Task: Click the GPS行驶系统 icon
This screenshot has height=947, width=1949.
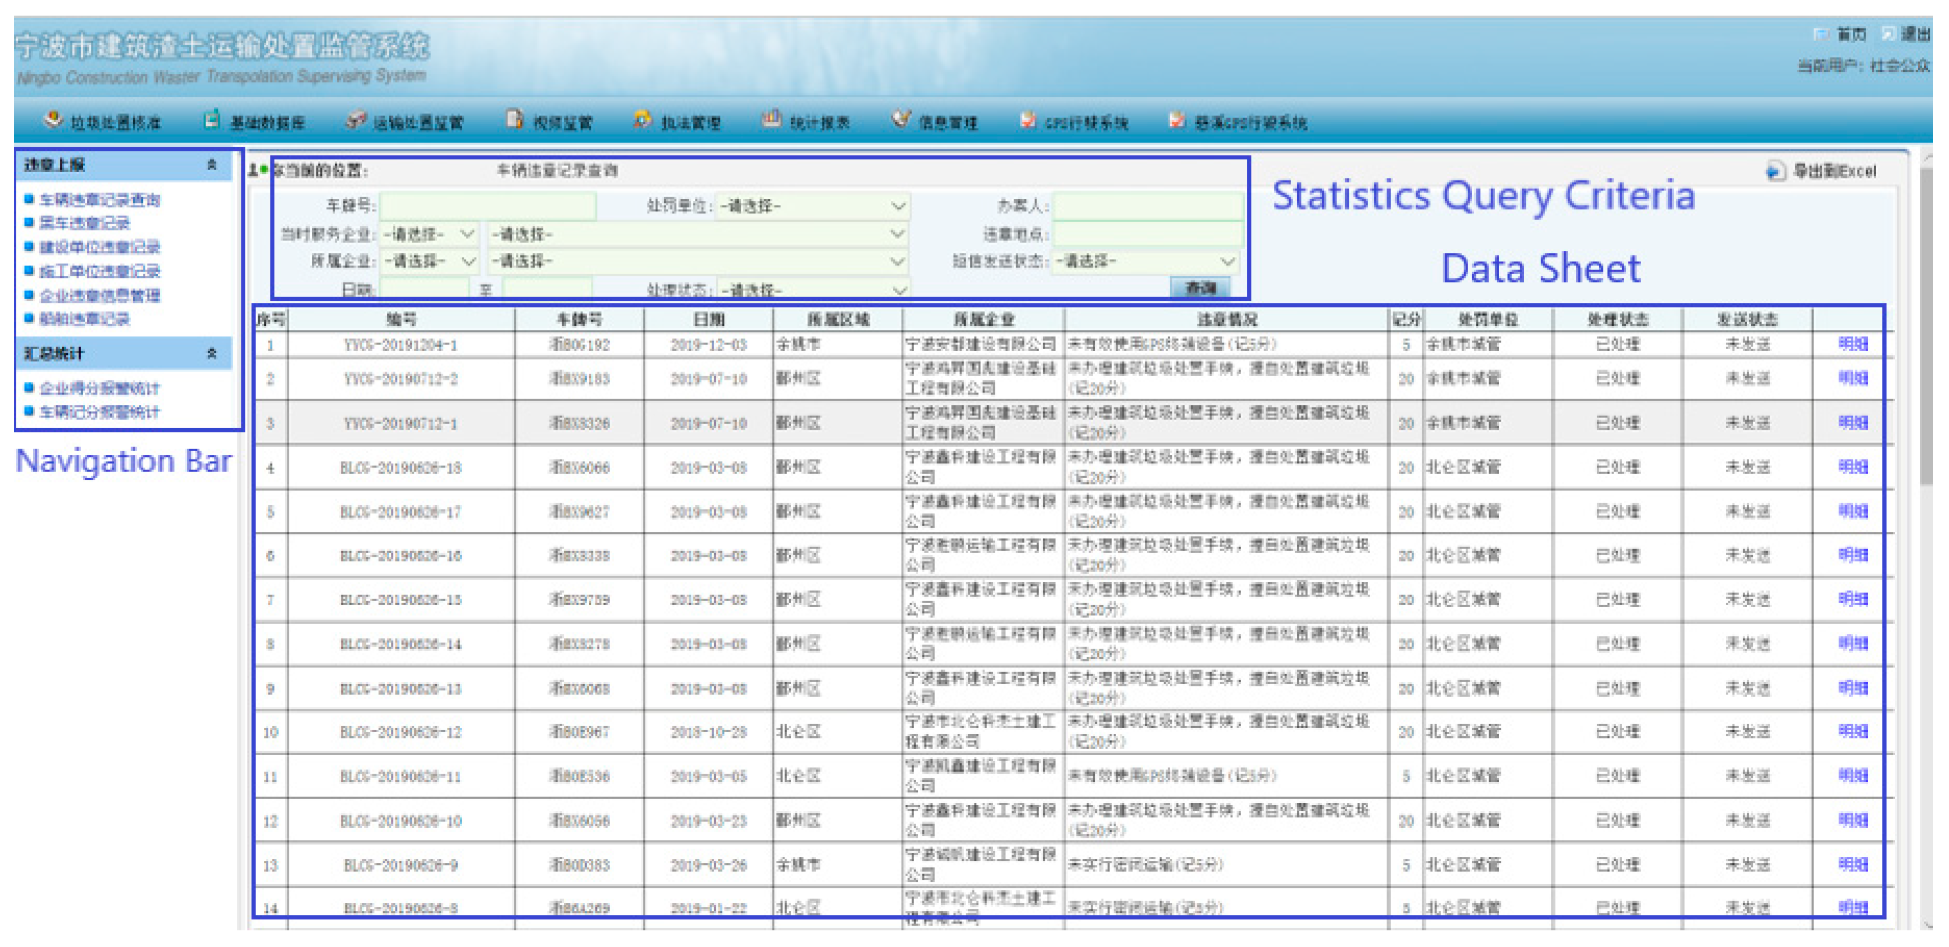Action: (1028, 120)
